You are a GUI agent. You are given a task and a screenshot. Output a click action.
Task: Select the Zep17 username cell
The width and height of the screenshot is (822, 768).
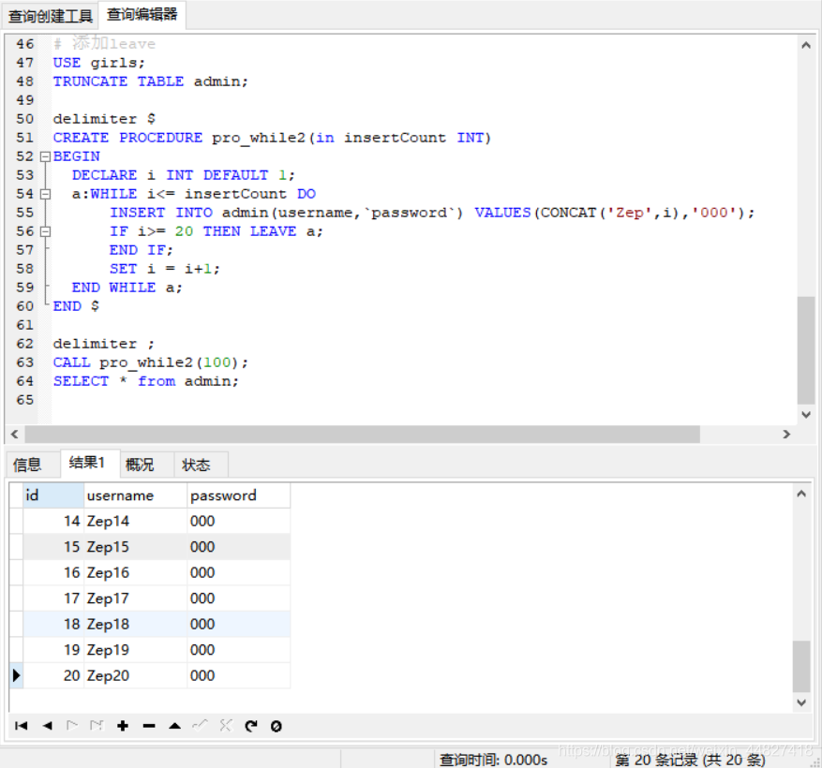pyautogui.click(x=135, y=598)
